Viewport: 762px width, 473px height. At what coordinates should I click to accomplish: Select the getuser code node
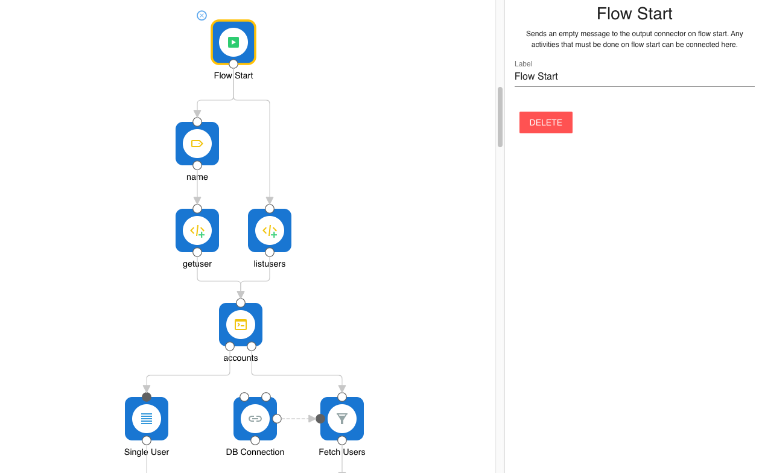tap(197, 230)
